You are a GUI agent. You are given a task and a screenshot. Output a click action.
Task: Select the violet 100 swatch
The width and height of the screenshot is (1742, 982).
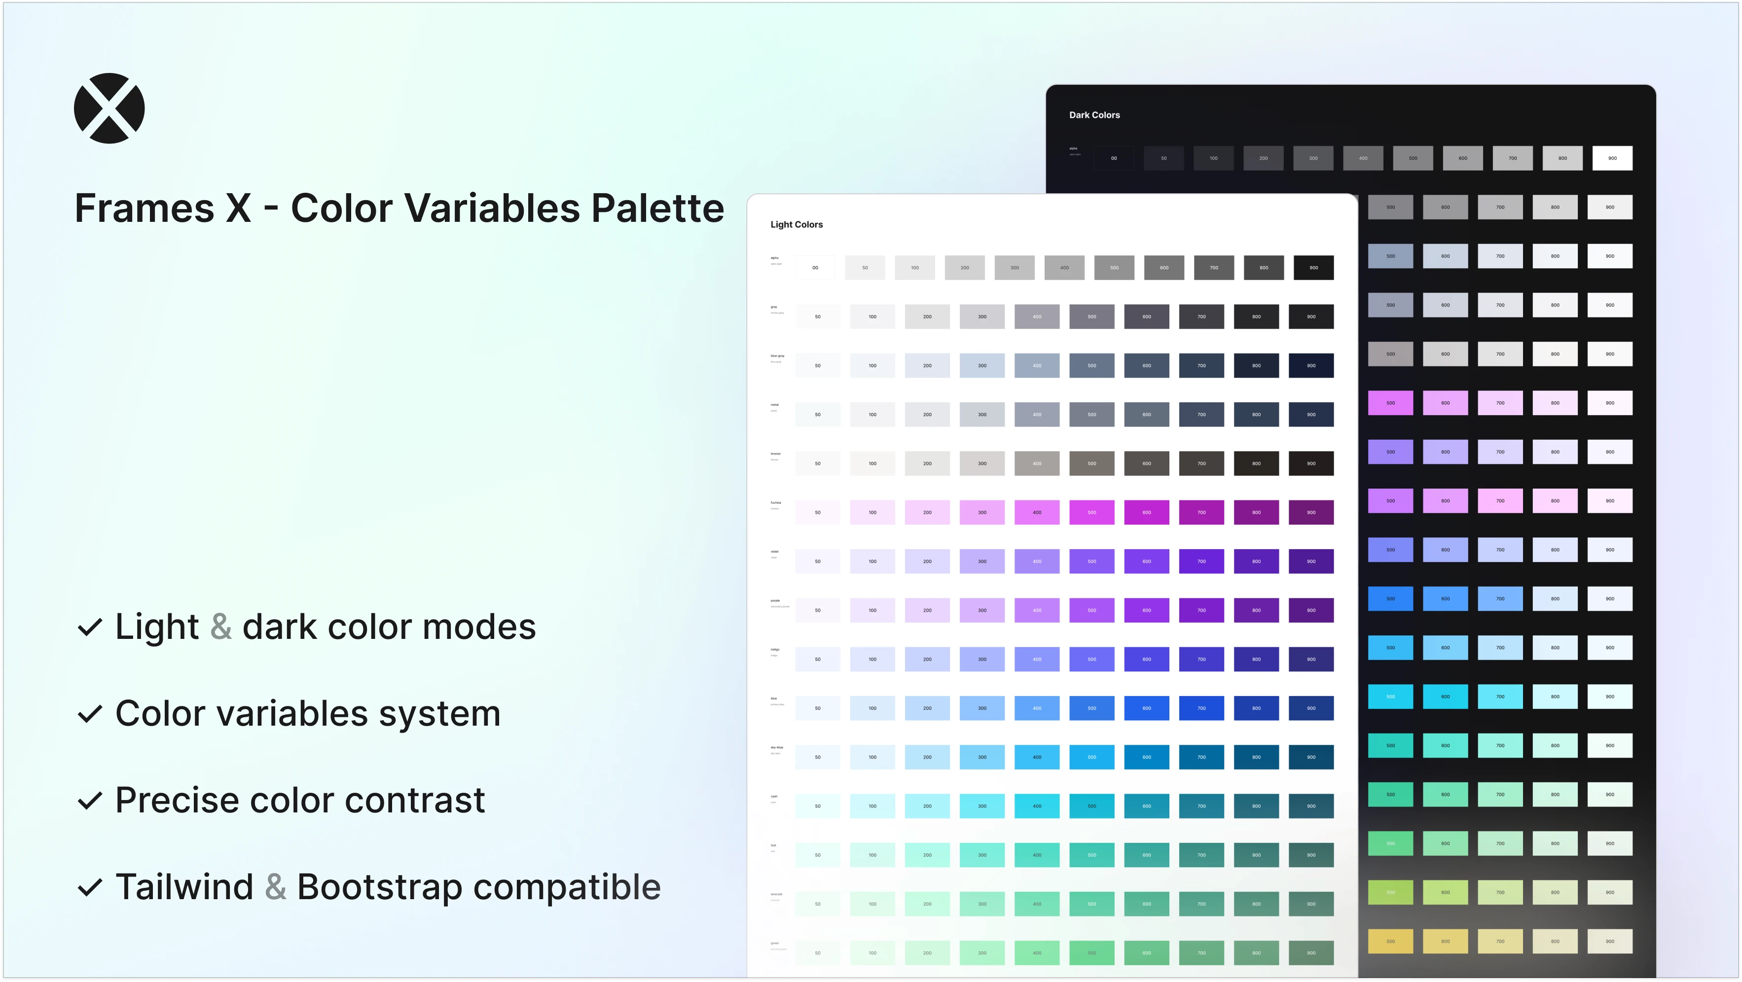(x=872, y=561)
